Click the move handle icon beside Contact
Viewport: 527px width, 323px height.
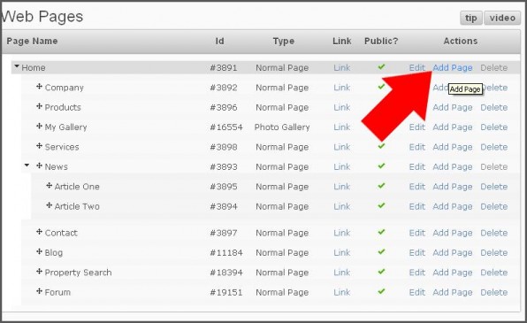coord(39,232)
